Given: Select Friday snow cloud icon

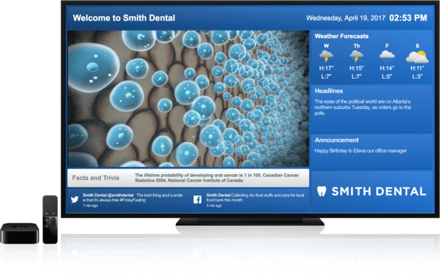Looking at the screenshot, I should (387, 56).
